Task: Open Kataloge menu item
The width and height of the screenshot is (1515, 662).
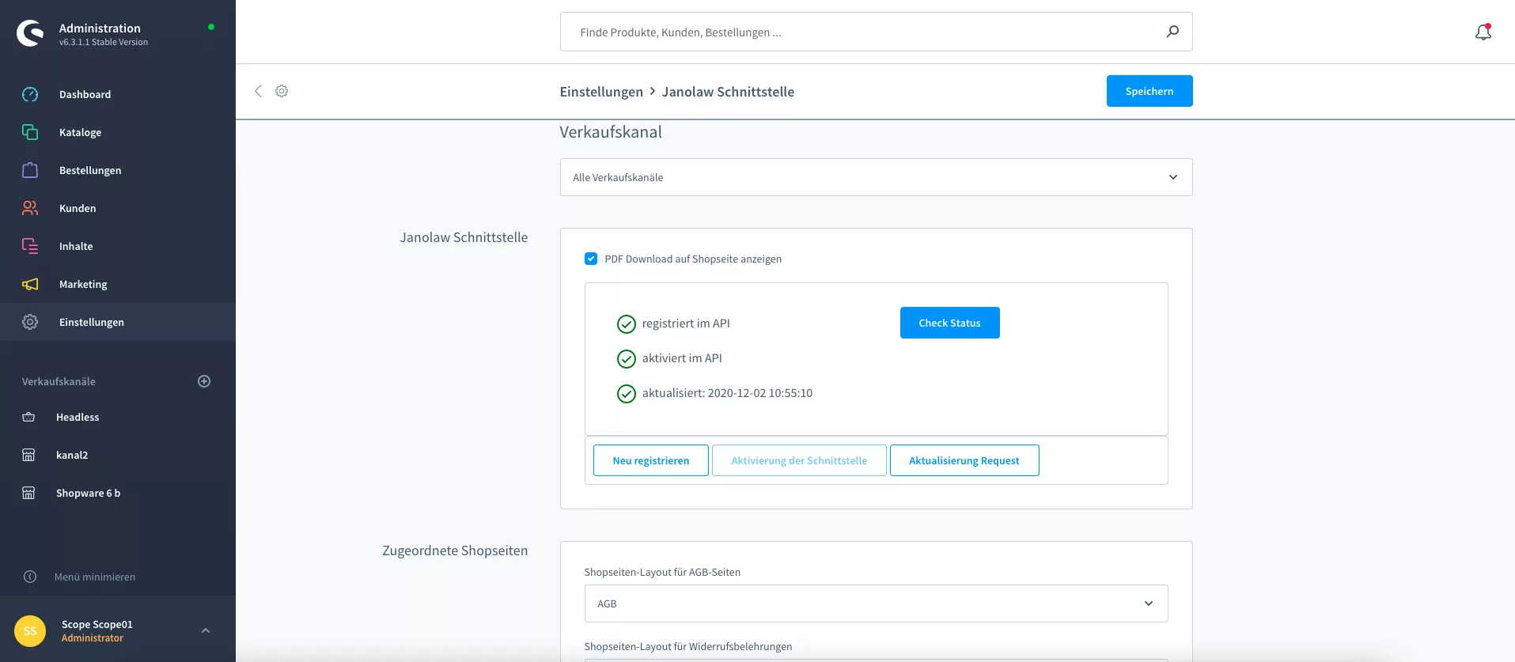Action: point(118,132)
